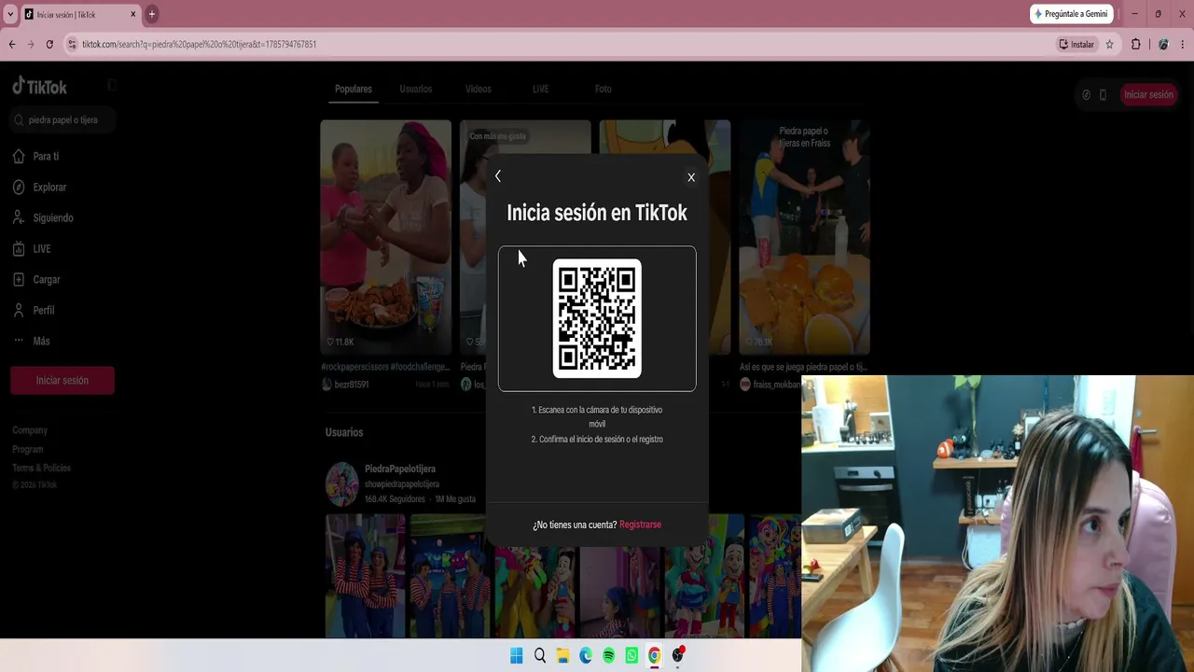Screen dimensions: 1194x672
Task: Open a new browser tab
Action: (x=152, y=14)
